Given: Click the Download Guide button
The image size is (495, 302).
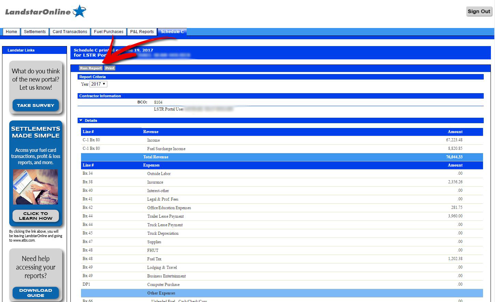Looking at the screenshot, I should coord(36,293).
